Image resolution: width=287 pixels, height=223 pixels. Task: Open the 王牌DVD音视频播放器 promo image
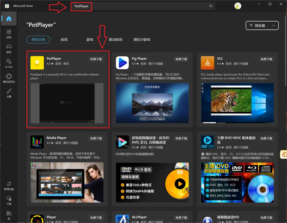pos(237,182)
